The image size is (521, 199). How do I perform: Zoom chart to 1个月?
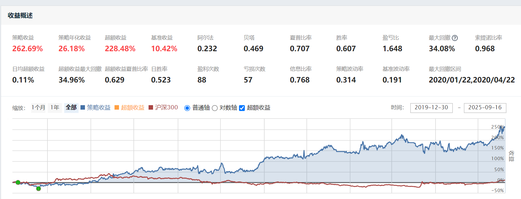tap(38, 108)
